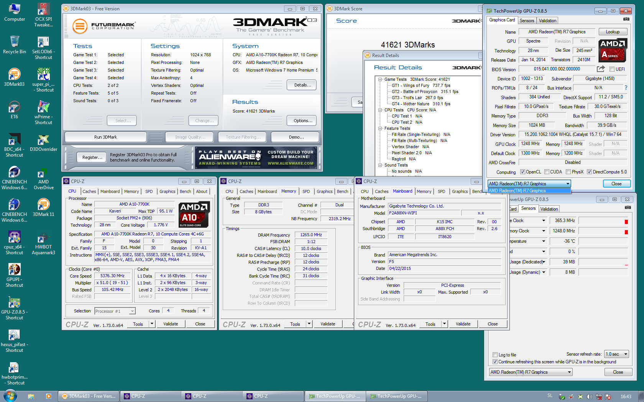
Task: Open the Windows Start orb
Action: tap(10, 396)
